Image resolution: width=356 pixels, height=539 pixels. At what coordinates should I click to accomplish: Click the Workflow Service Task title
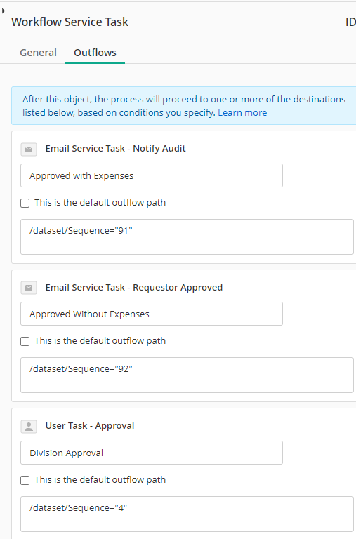click(70, 22)
